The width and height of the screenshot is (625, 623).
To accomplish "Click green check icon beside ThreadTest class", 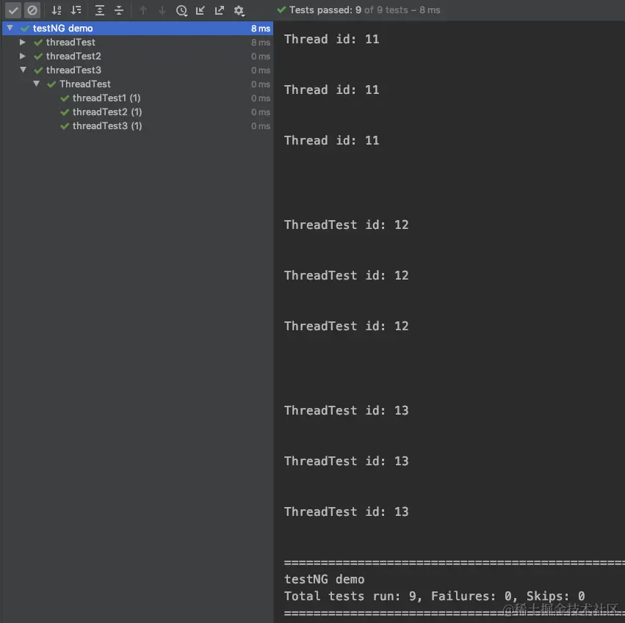I will 51,84.
